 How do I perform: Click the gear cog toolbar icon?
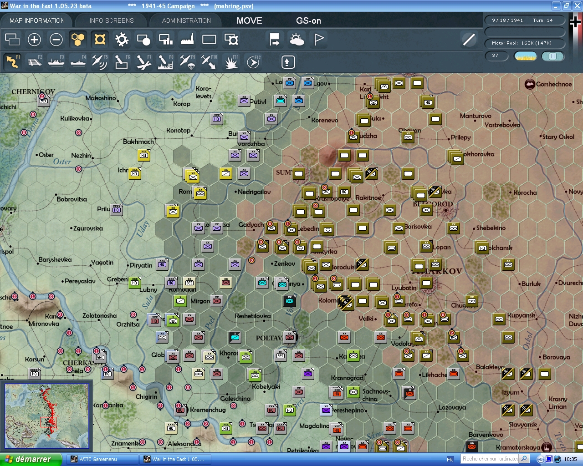click(x=122, y=40)
